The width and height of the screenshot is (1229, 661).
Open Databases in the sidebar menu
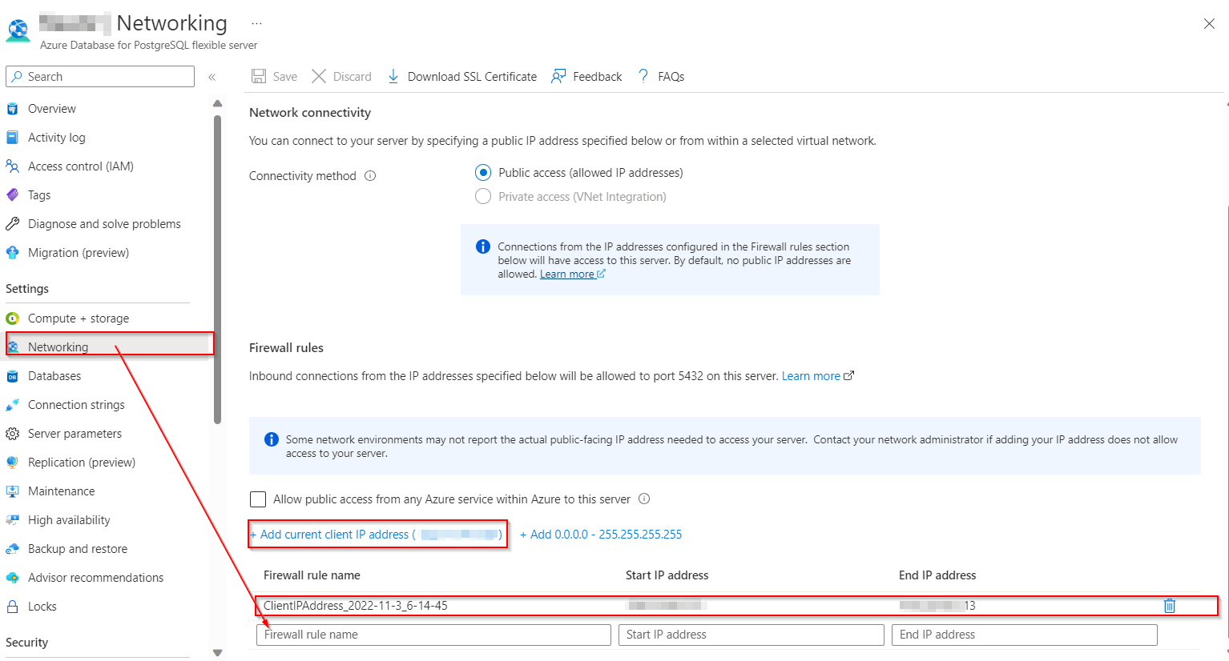point(54,376)
